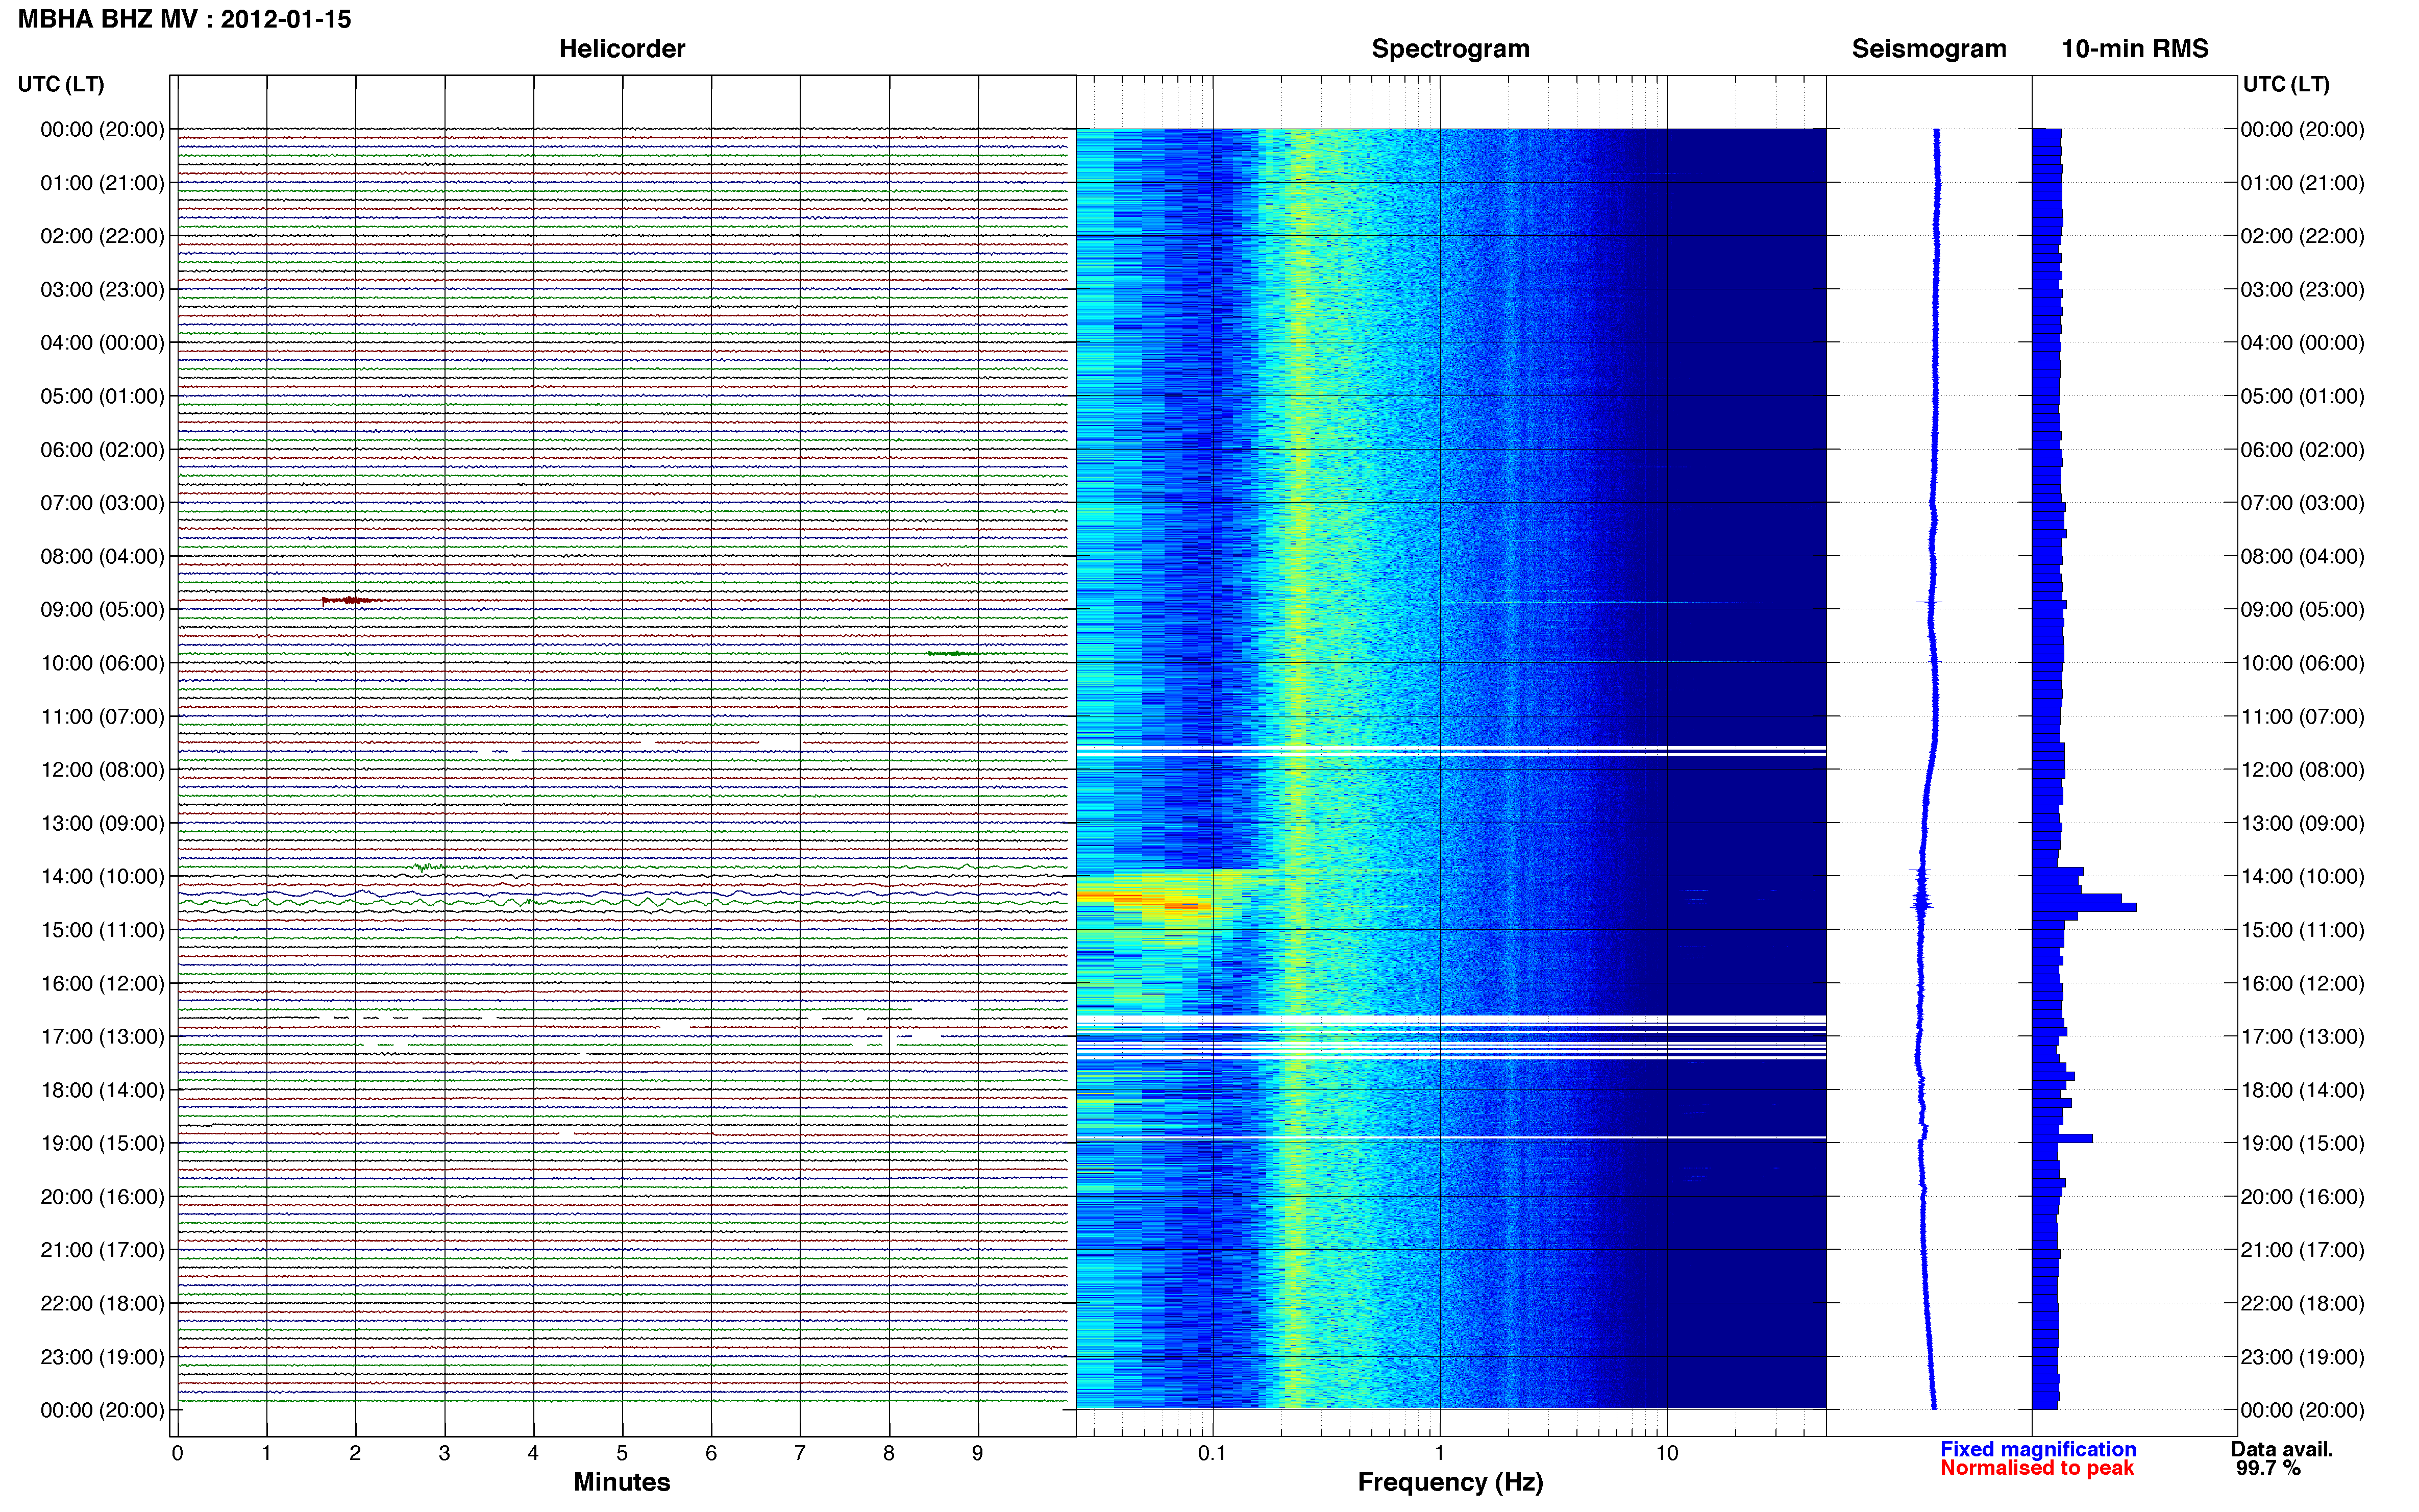Click helicorder time label '06:00 (02:00)'
Screen dimensions: 2419x1512
pyautogui.click(x=102, y=450)
